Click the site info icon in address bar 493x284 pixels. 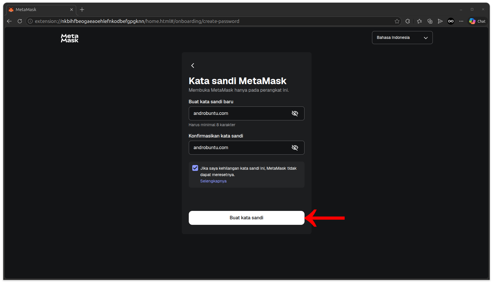click(x=30, y=21)
